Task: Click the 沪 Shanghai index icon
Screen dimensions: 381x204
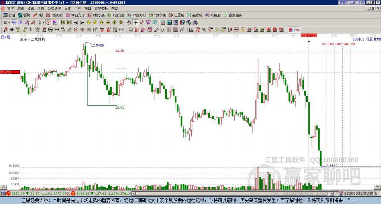Action: (9, 194)
